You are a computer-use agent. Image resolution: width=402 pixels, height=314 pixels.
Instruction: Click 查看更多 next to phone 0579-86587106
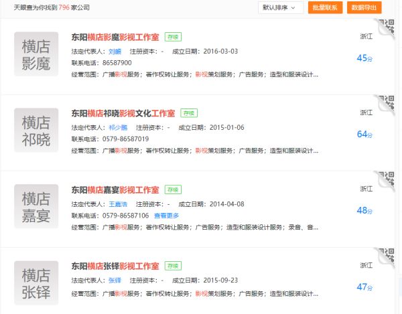166,216
